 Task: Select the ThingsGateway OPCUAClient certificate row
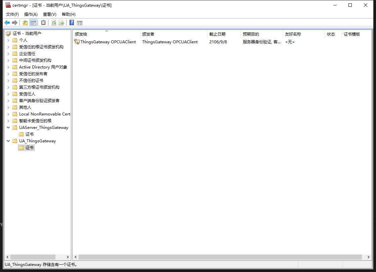click(x=108, y=42)
